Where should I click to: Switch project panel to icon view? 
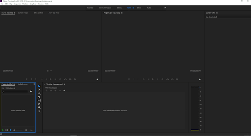click(x=11, y=130)
